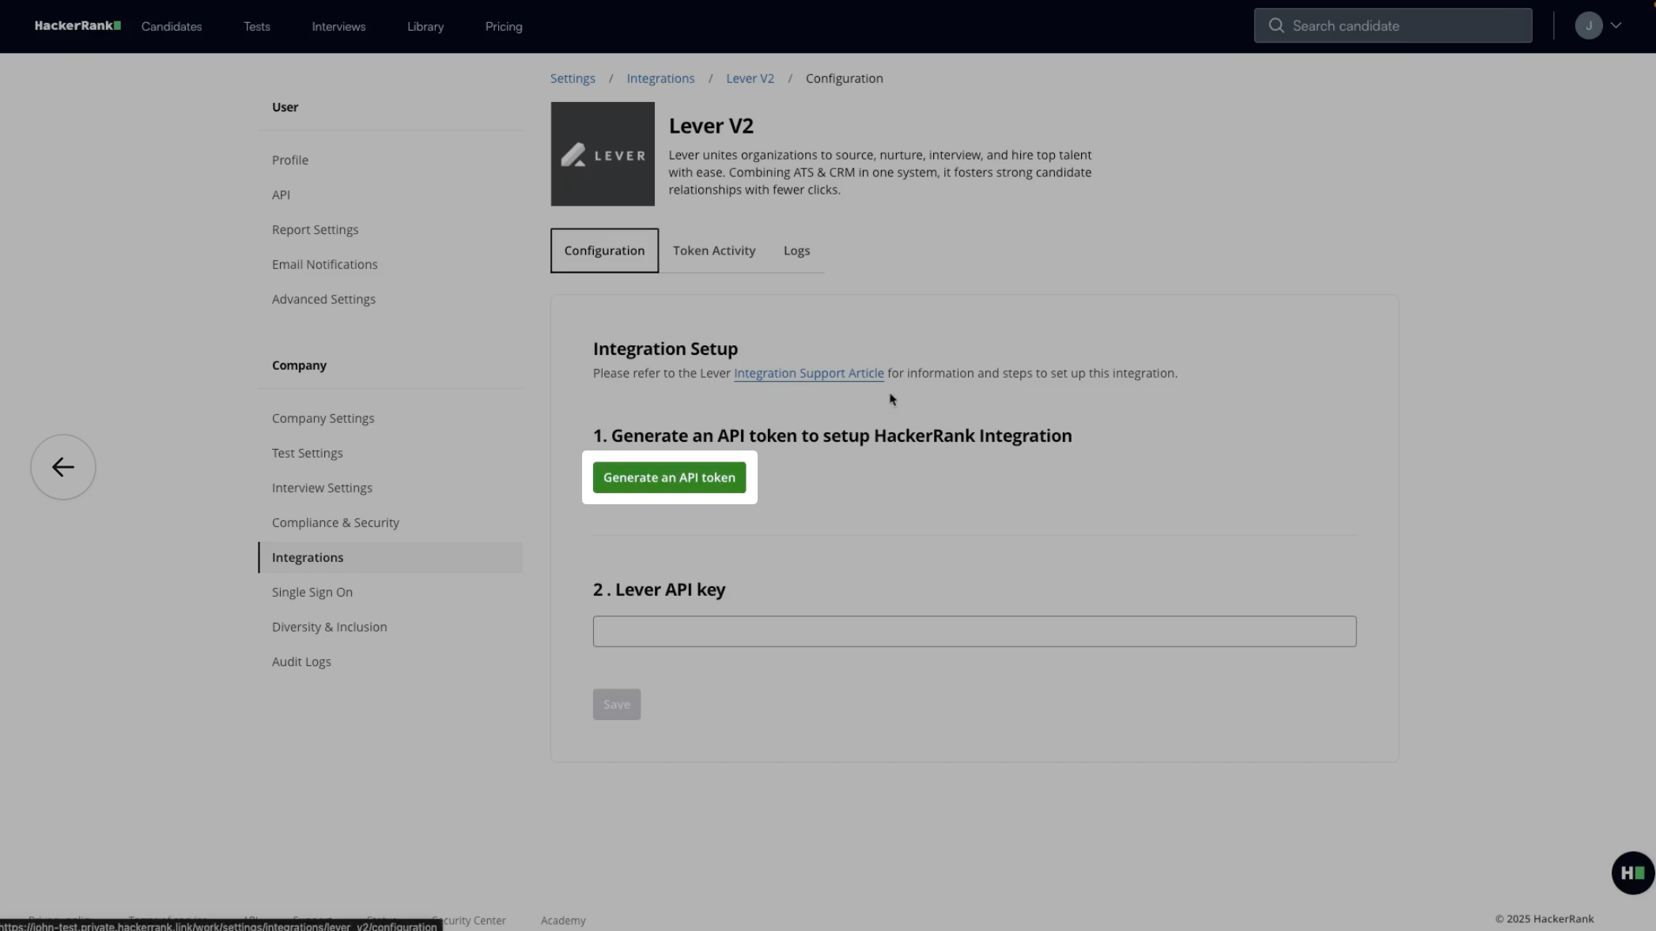Open Audit Logs in Company sidebar
Image resolution: width=1656 pixels, height=931 pixels.
tap(301, 661)
